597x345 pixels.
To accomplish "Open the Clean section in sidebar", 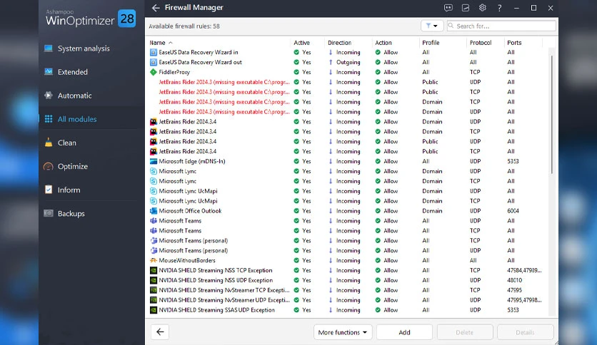I will pyautogui.click(x=66, y=143).
